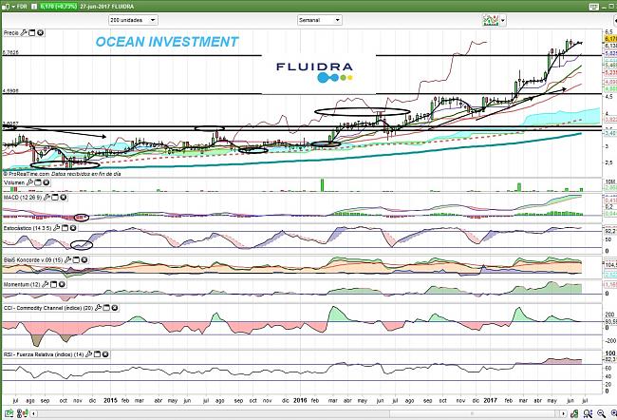Maximize the RSI panel

(97, 354)
